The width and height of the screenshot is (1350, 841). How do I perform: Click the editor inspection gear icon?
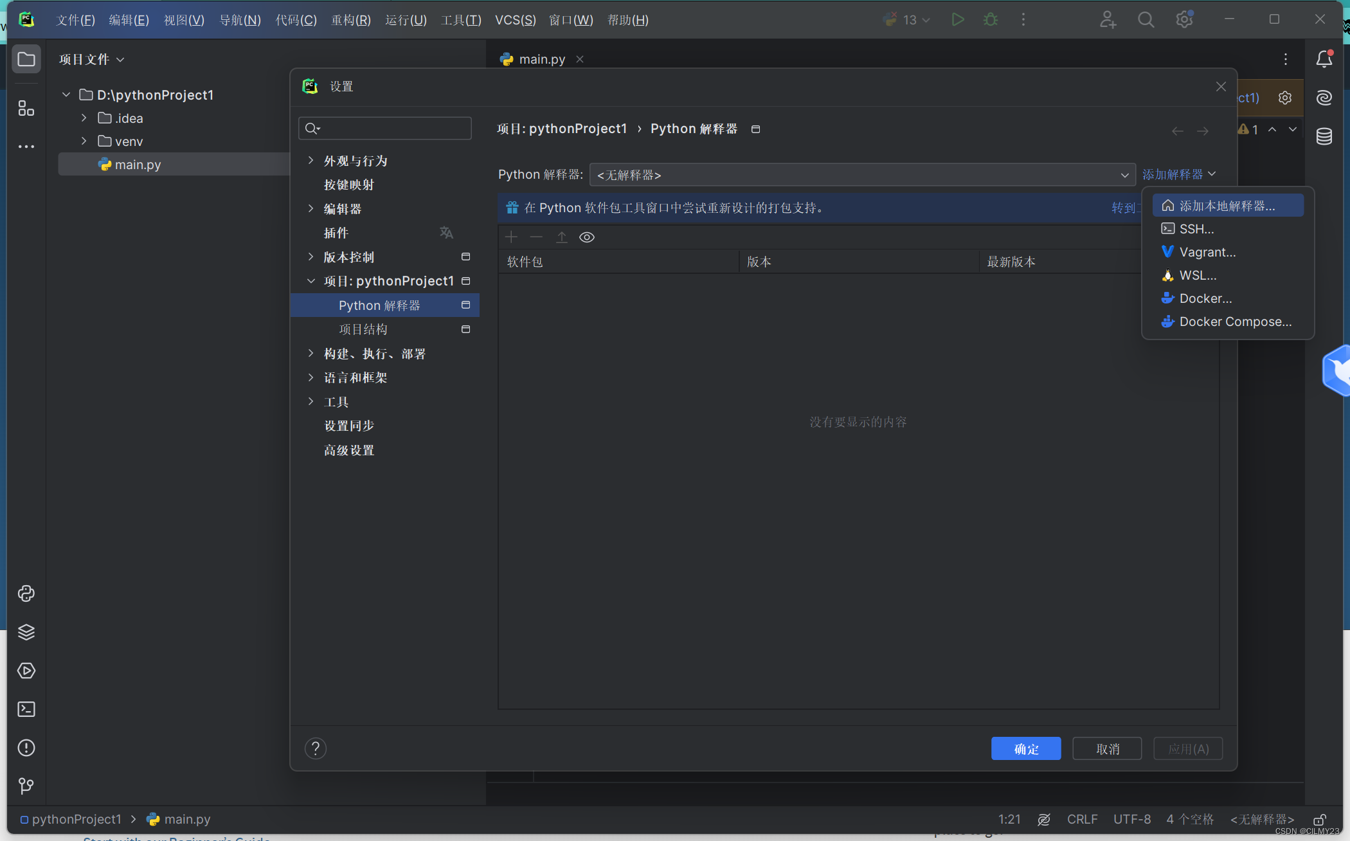click(1285, 98)
